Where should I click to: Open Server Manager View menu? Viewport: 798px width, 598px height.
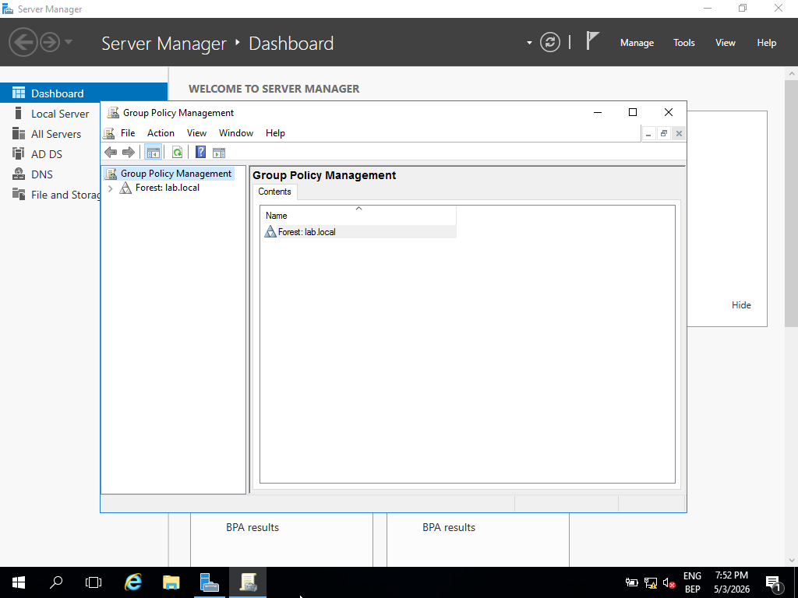pyautogui.click(x=726, y=43)
